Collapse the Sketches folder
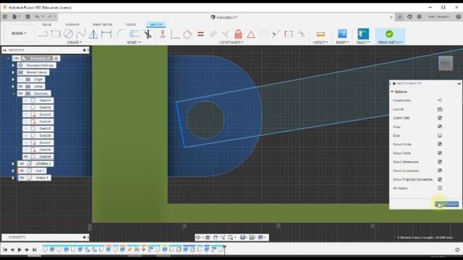The width and height of the screenshot is (463, 260). click(x=13, y=93)
